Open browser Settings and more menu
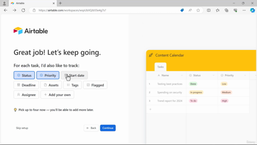 (x=244, y=10)
